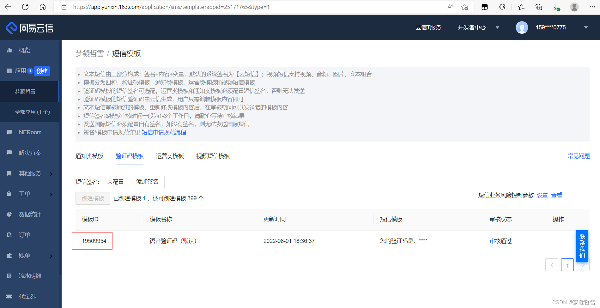Click the 添加签名 button
600x308 pixels.
pos(147,182)
